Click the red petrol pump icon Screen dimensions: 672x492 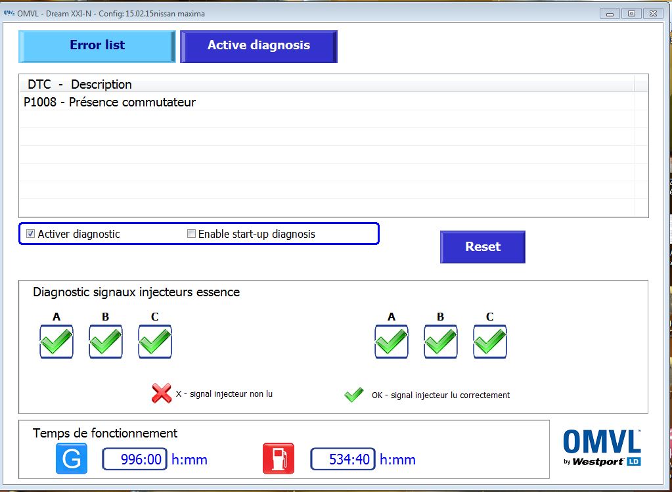coord(279,458)
